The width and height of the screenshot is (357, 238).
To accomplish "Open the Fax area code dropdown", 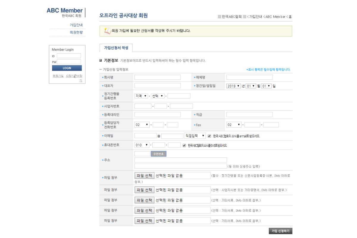I will [x=234, y=125].
